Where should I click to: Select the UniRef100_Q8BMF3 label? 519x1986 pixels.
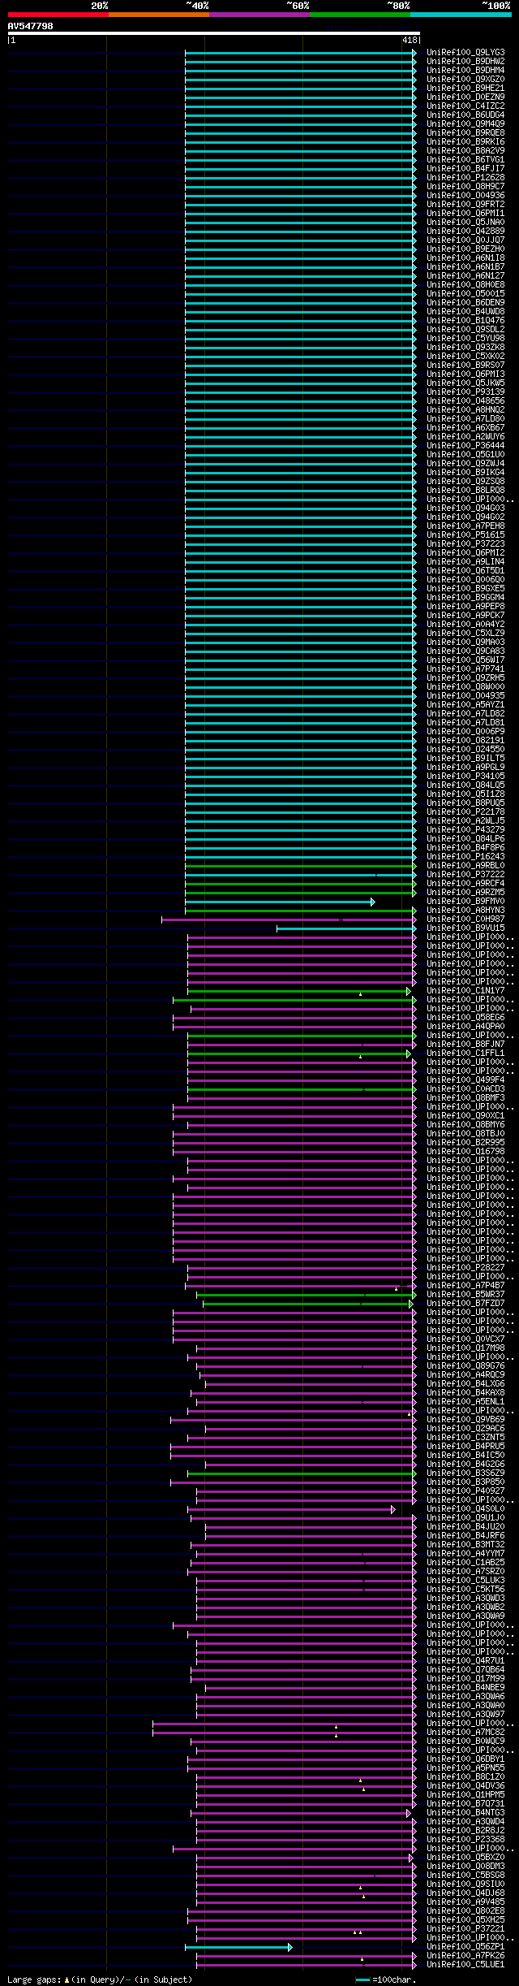(465, 1098)
